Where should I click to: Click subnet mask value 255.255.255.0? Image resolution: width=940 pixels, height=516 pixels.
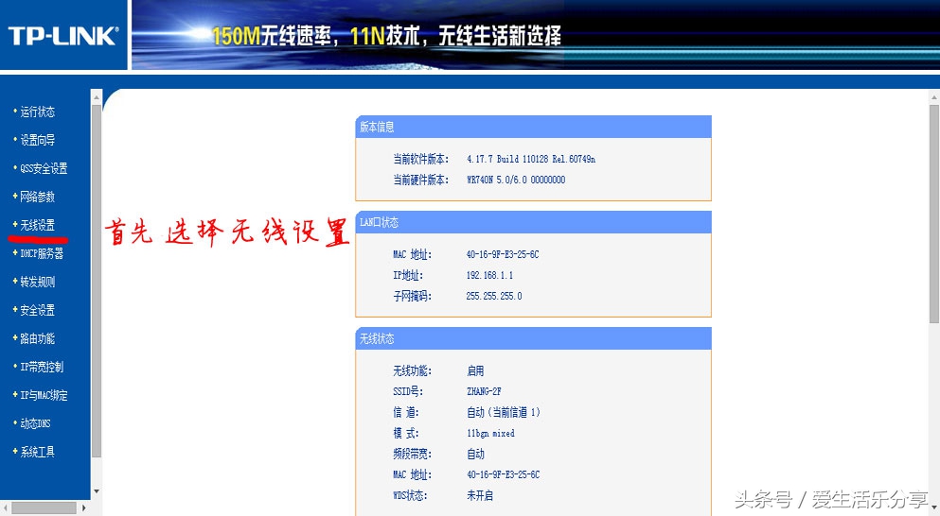(494, 297)
